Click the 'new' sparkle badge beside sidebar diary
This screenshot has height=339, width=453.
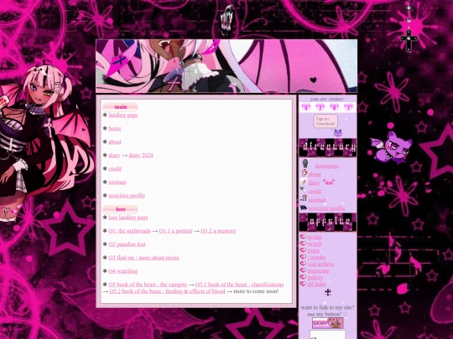[329, 182]
